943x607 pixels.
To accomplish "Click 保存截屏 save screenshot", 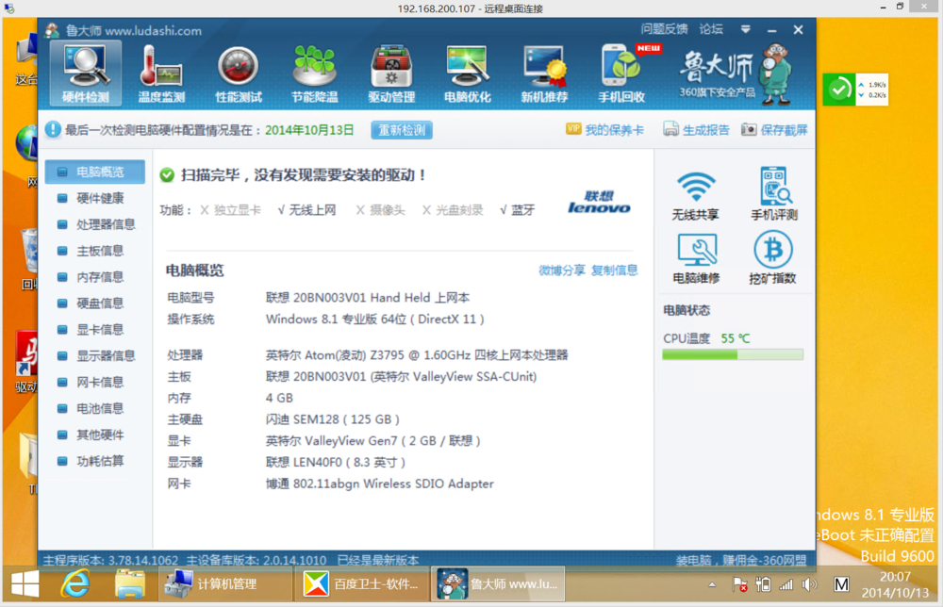I will tap(774, 130).
